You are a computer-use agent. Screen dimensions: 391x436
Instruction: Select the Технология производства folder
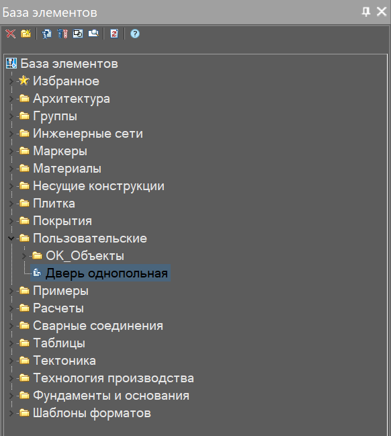tap(114, 378)
